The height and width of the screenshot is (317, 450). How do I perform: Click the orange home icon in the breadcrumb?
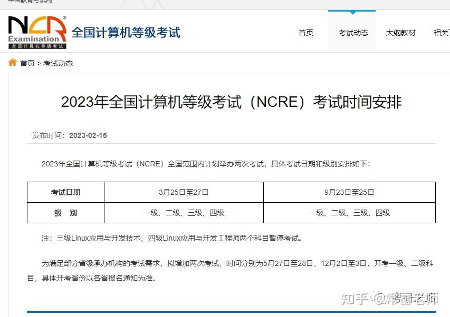click(12, 63)
